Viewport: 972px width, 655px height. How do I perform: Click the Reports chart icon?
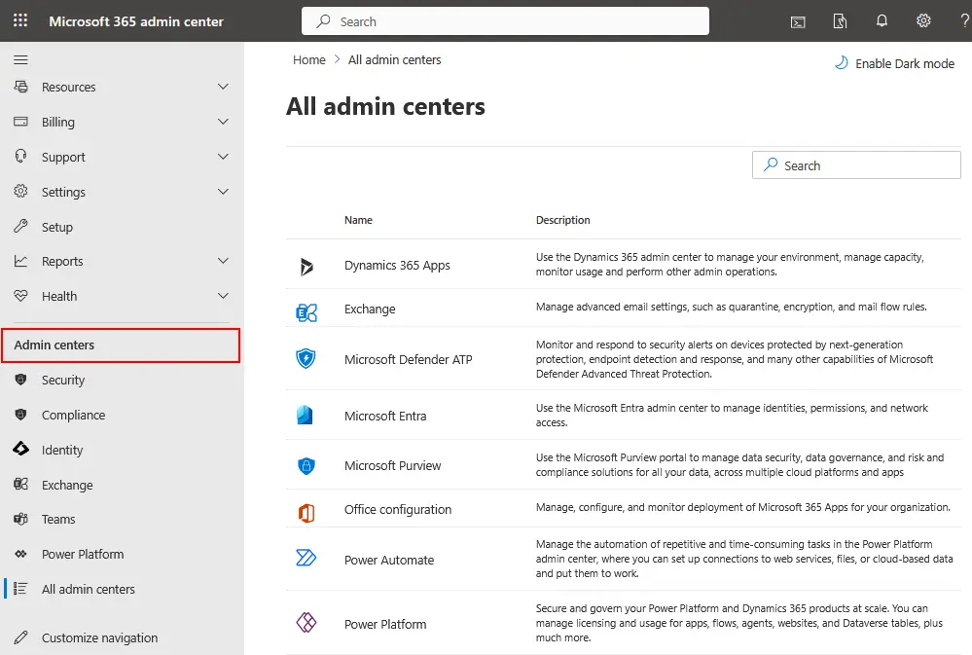(x=20, y=261)
